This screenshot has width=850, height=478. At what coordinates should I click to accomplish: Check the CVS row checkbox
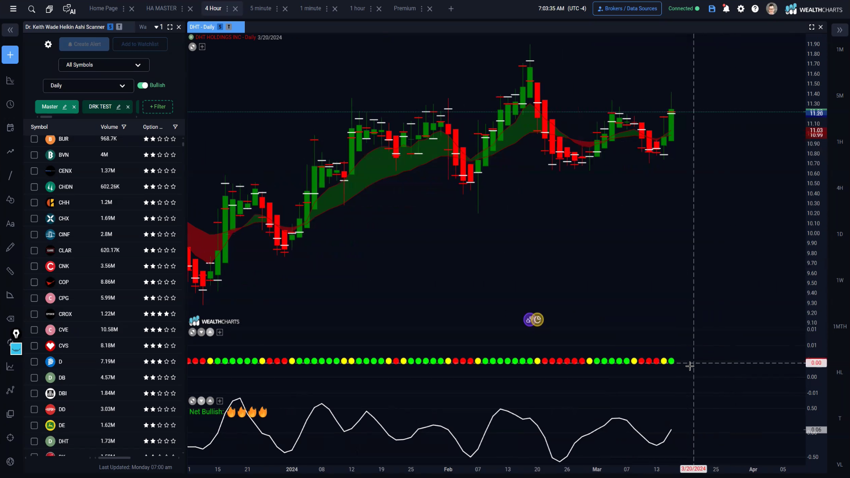pos(34,346)
